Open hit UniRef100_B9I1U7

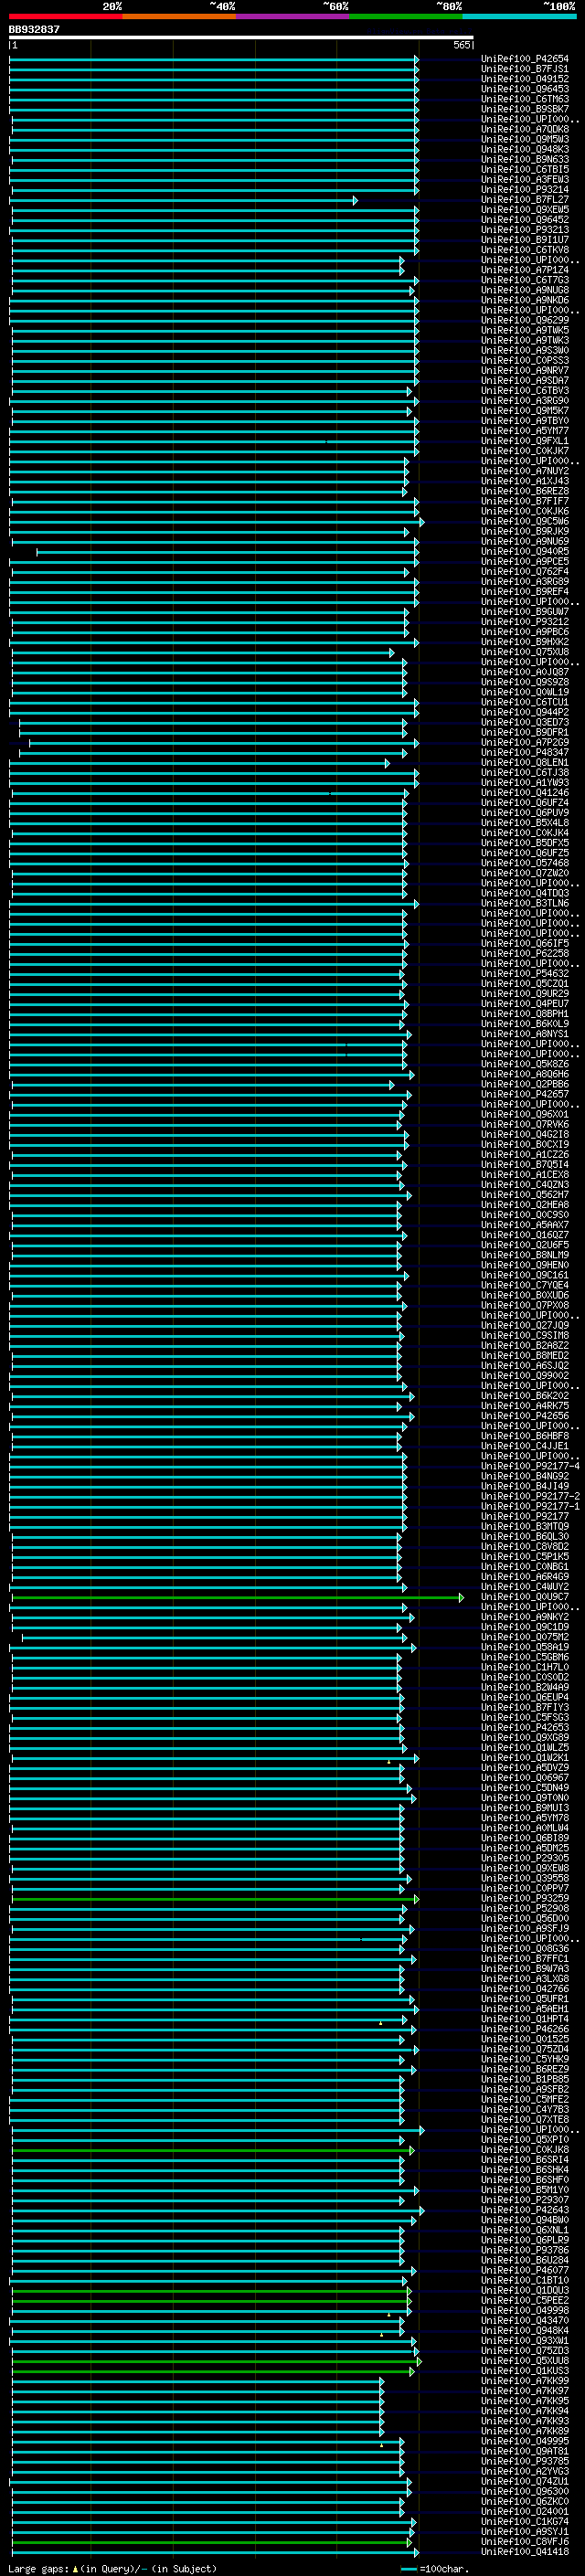click(525, 240)
